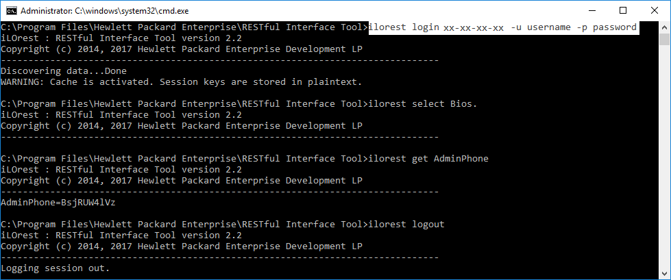Close the Administrator cmd.exe window

click(654, 11)
